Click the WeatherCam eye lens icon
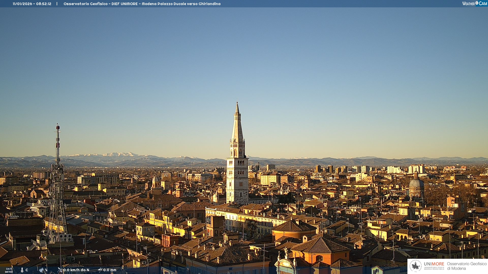Image resolution: width=488 pixels, height=274 pixels. pyautogui.click(x=477, y=3)
